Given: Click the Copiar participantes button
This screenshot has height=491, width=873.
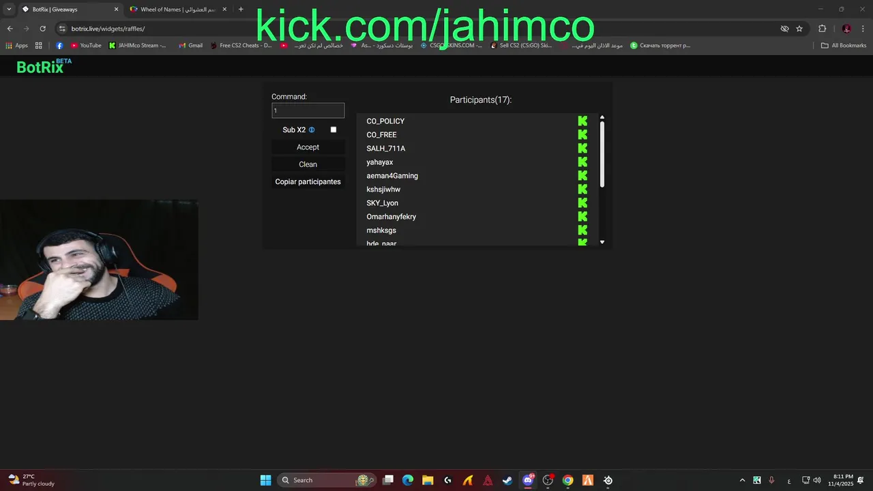Looking at the screenshot, I should (x=308, y=181).
